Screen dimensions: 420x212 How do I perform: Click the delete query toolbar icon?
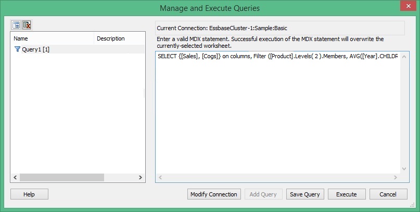pos(27,24)
